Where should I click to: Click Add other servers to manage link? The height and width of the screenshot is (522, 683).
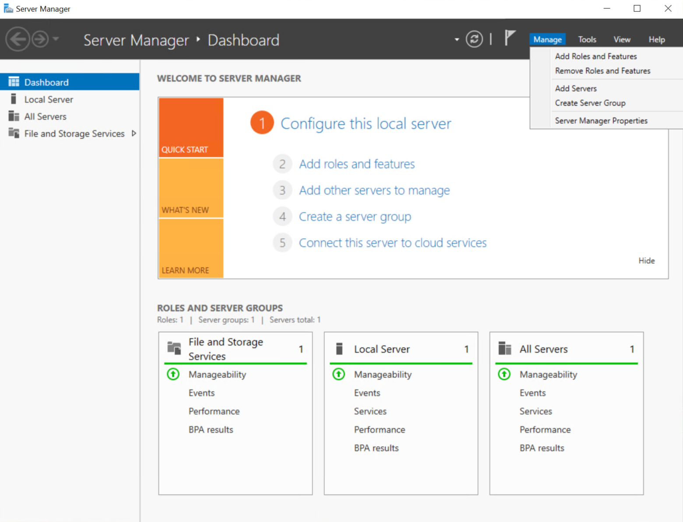(x=374, y=190)
